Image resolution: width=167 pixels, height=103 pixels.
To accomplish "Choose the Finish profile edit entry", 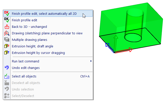I will point(24,20).
